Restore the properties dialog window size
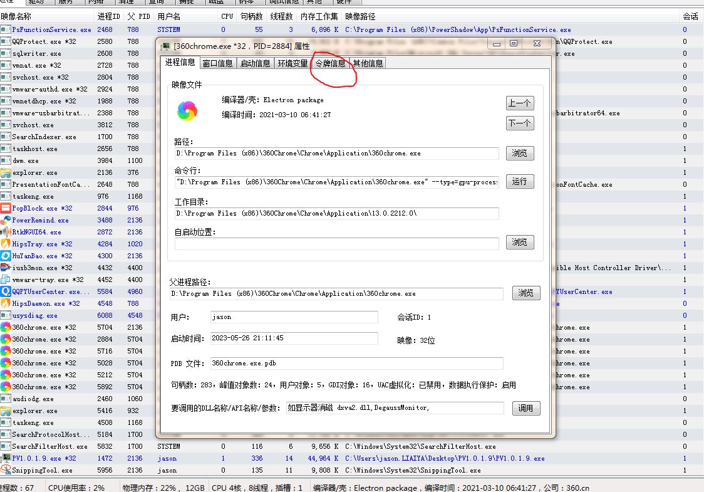 point(514,44)
